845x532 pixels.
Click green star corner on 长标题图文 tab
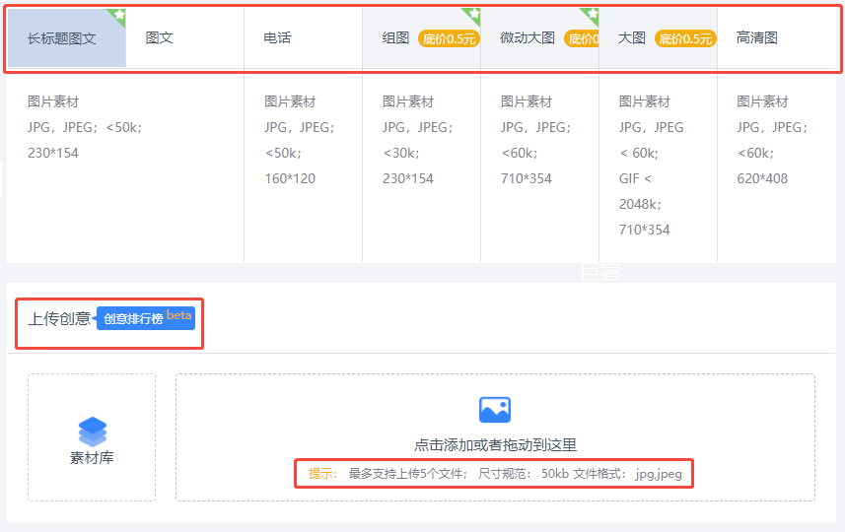[119, 15]
